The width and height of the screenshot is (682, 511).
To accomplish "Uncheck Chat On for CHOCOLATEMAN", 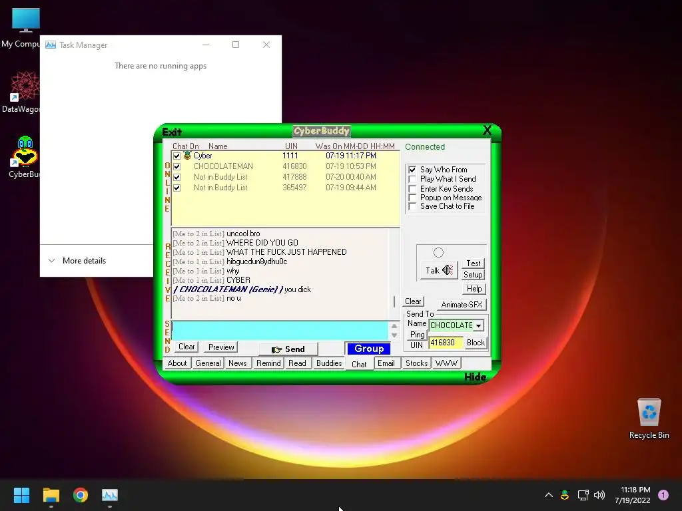I will [x=177, y=166].
